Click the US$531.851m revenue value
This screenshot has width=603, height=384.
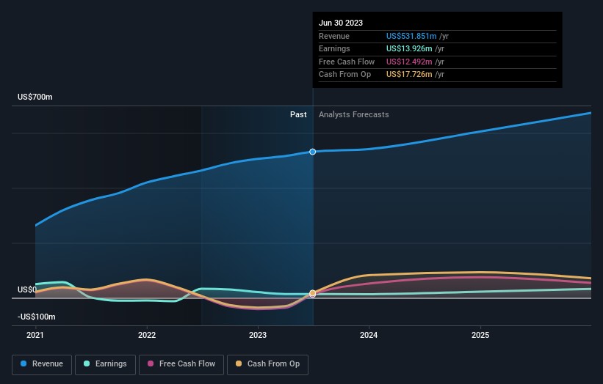click(x=411, y=36)
